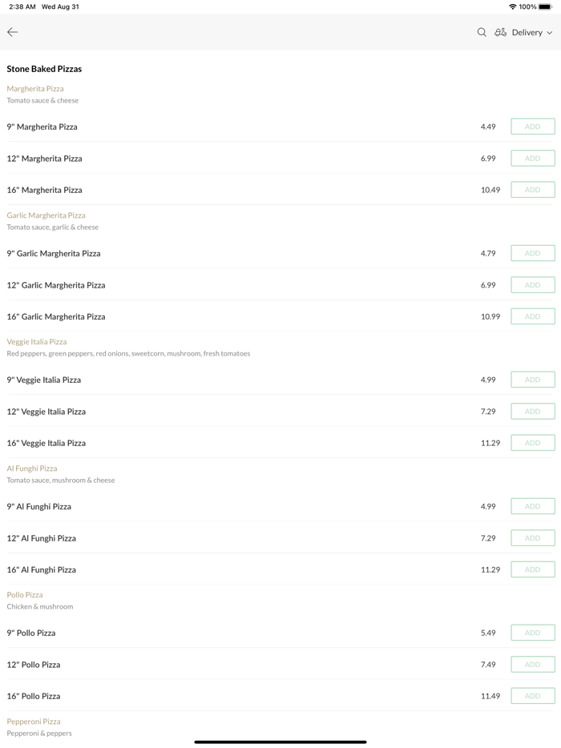Tap the home indicator bar

(280, 742)
